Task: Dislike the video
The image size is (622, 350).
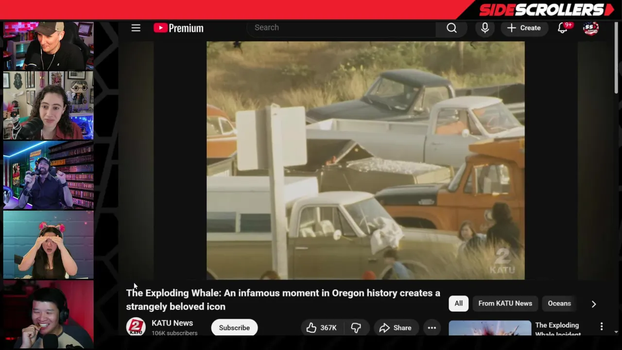Action: (356, 328)
